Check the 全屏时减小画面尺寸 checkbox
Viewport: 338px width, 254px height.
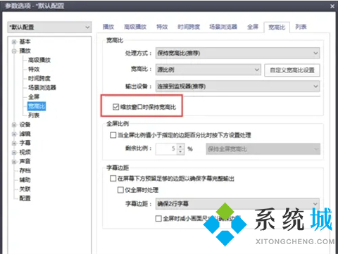point(158,219)
